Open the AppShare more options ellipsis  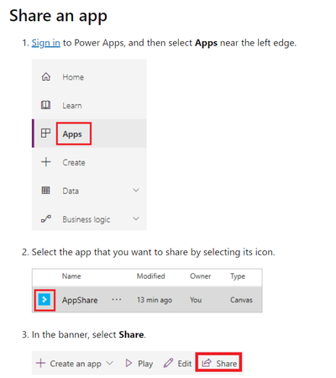pos(117,300)
